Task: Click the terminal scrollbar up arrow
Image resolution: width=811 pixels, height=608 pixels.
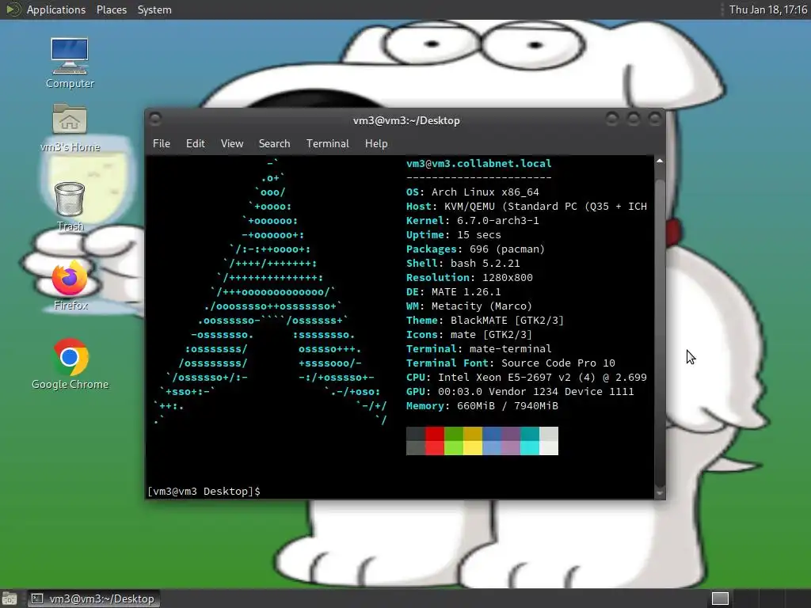Action: pyautogui.click(x=660, y=161)
